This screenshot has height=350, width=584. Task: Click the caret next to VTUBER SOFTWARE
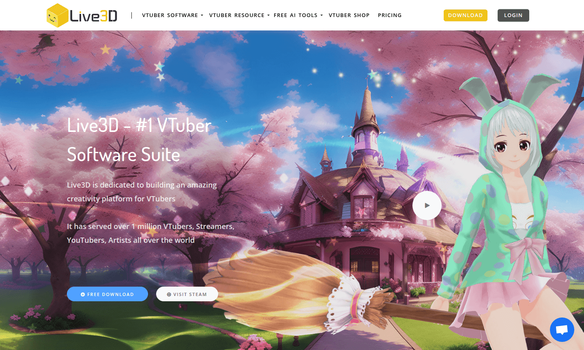(203, 15)
